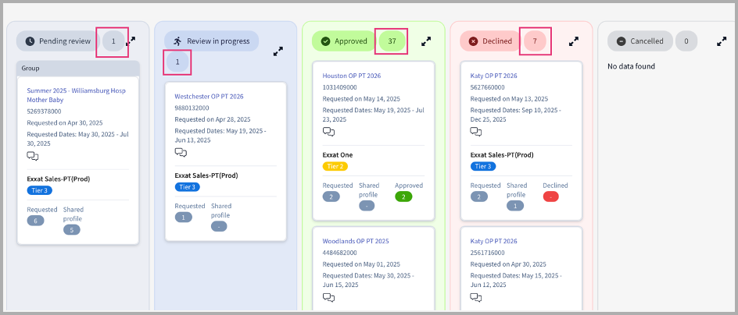Open comments on Houston OP PT 2026 card

328,132
